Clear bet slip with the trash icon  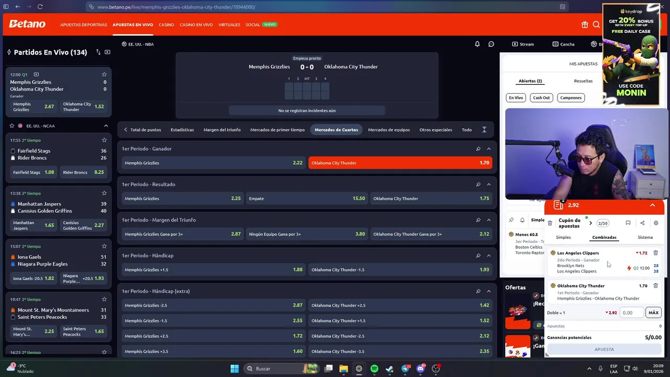tap(550, 223)
